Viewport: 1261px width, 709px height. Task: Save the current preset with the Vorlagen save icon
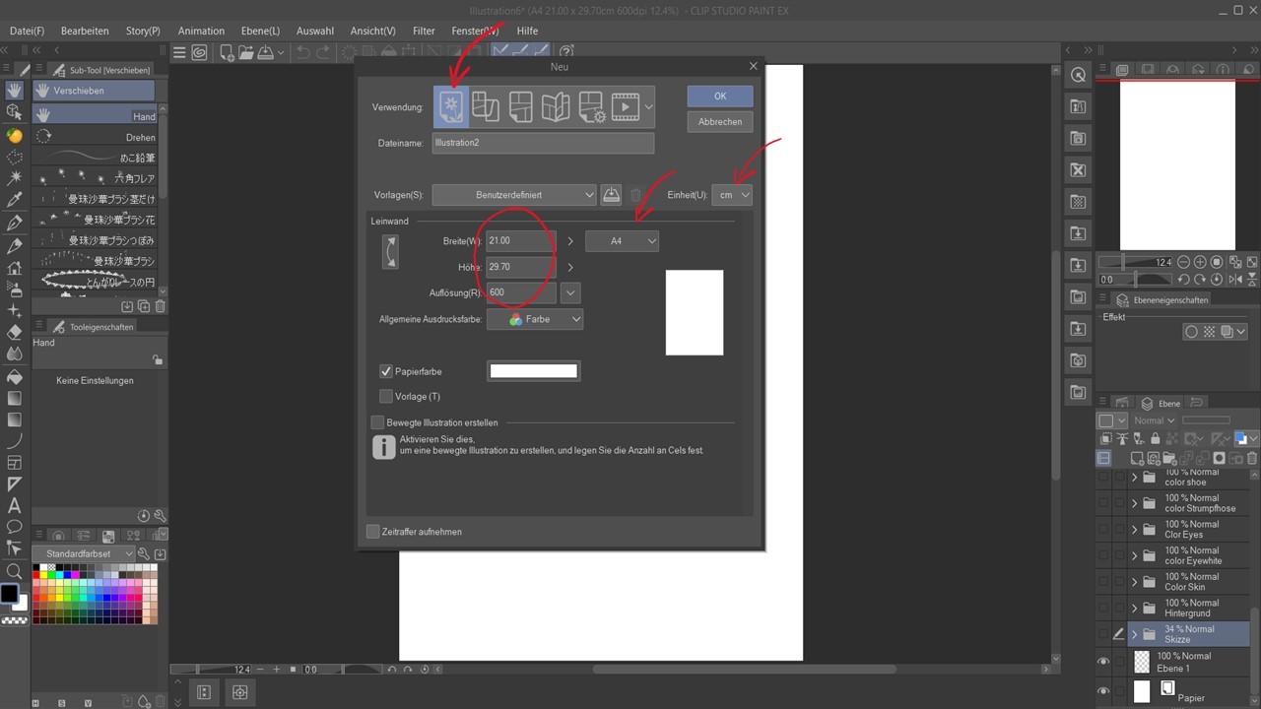[x=611, y=195]
